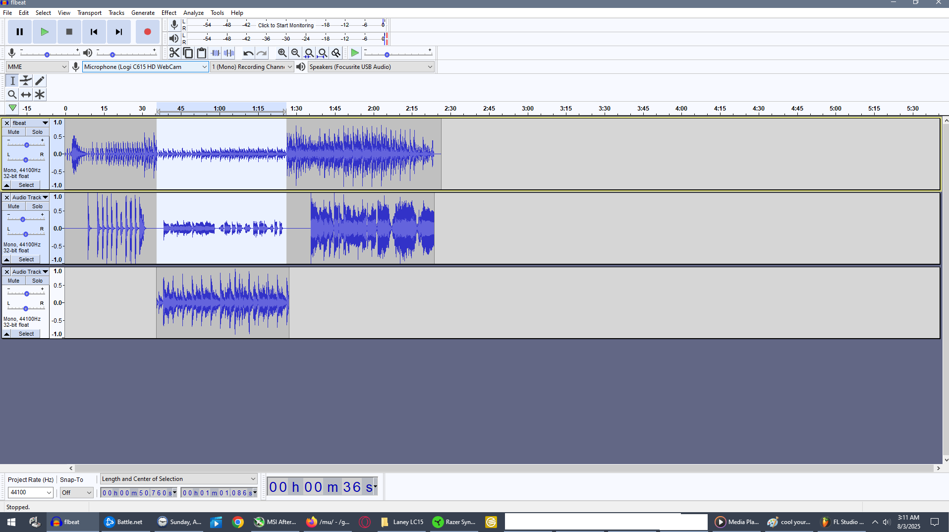Select the Cut scissors icon

pos(174,53)
